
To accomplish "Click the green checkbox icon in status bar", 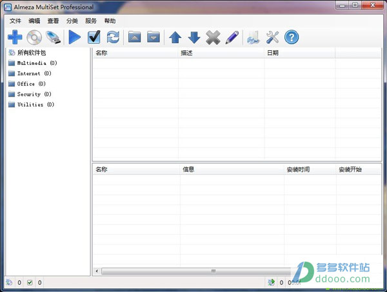I will [30, 282].
